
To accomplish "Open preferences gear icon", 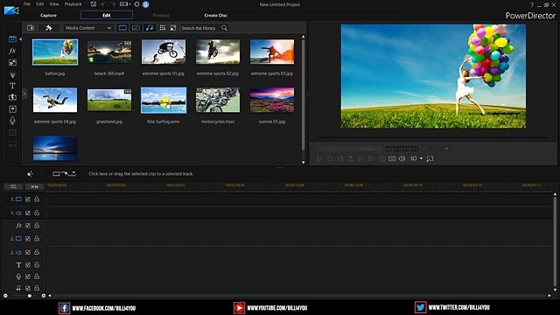I will (136, 4).
